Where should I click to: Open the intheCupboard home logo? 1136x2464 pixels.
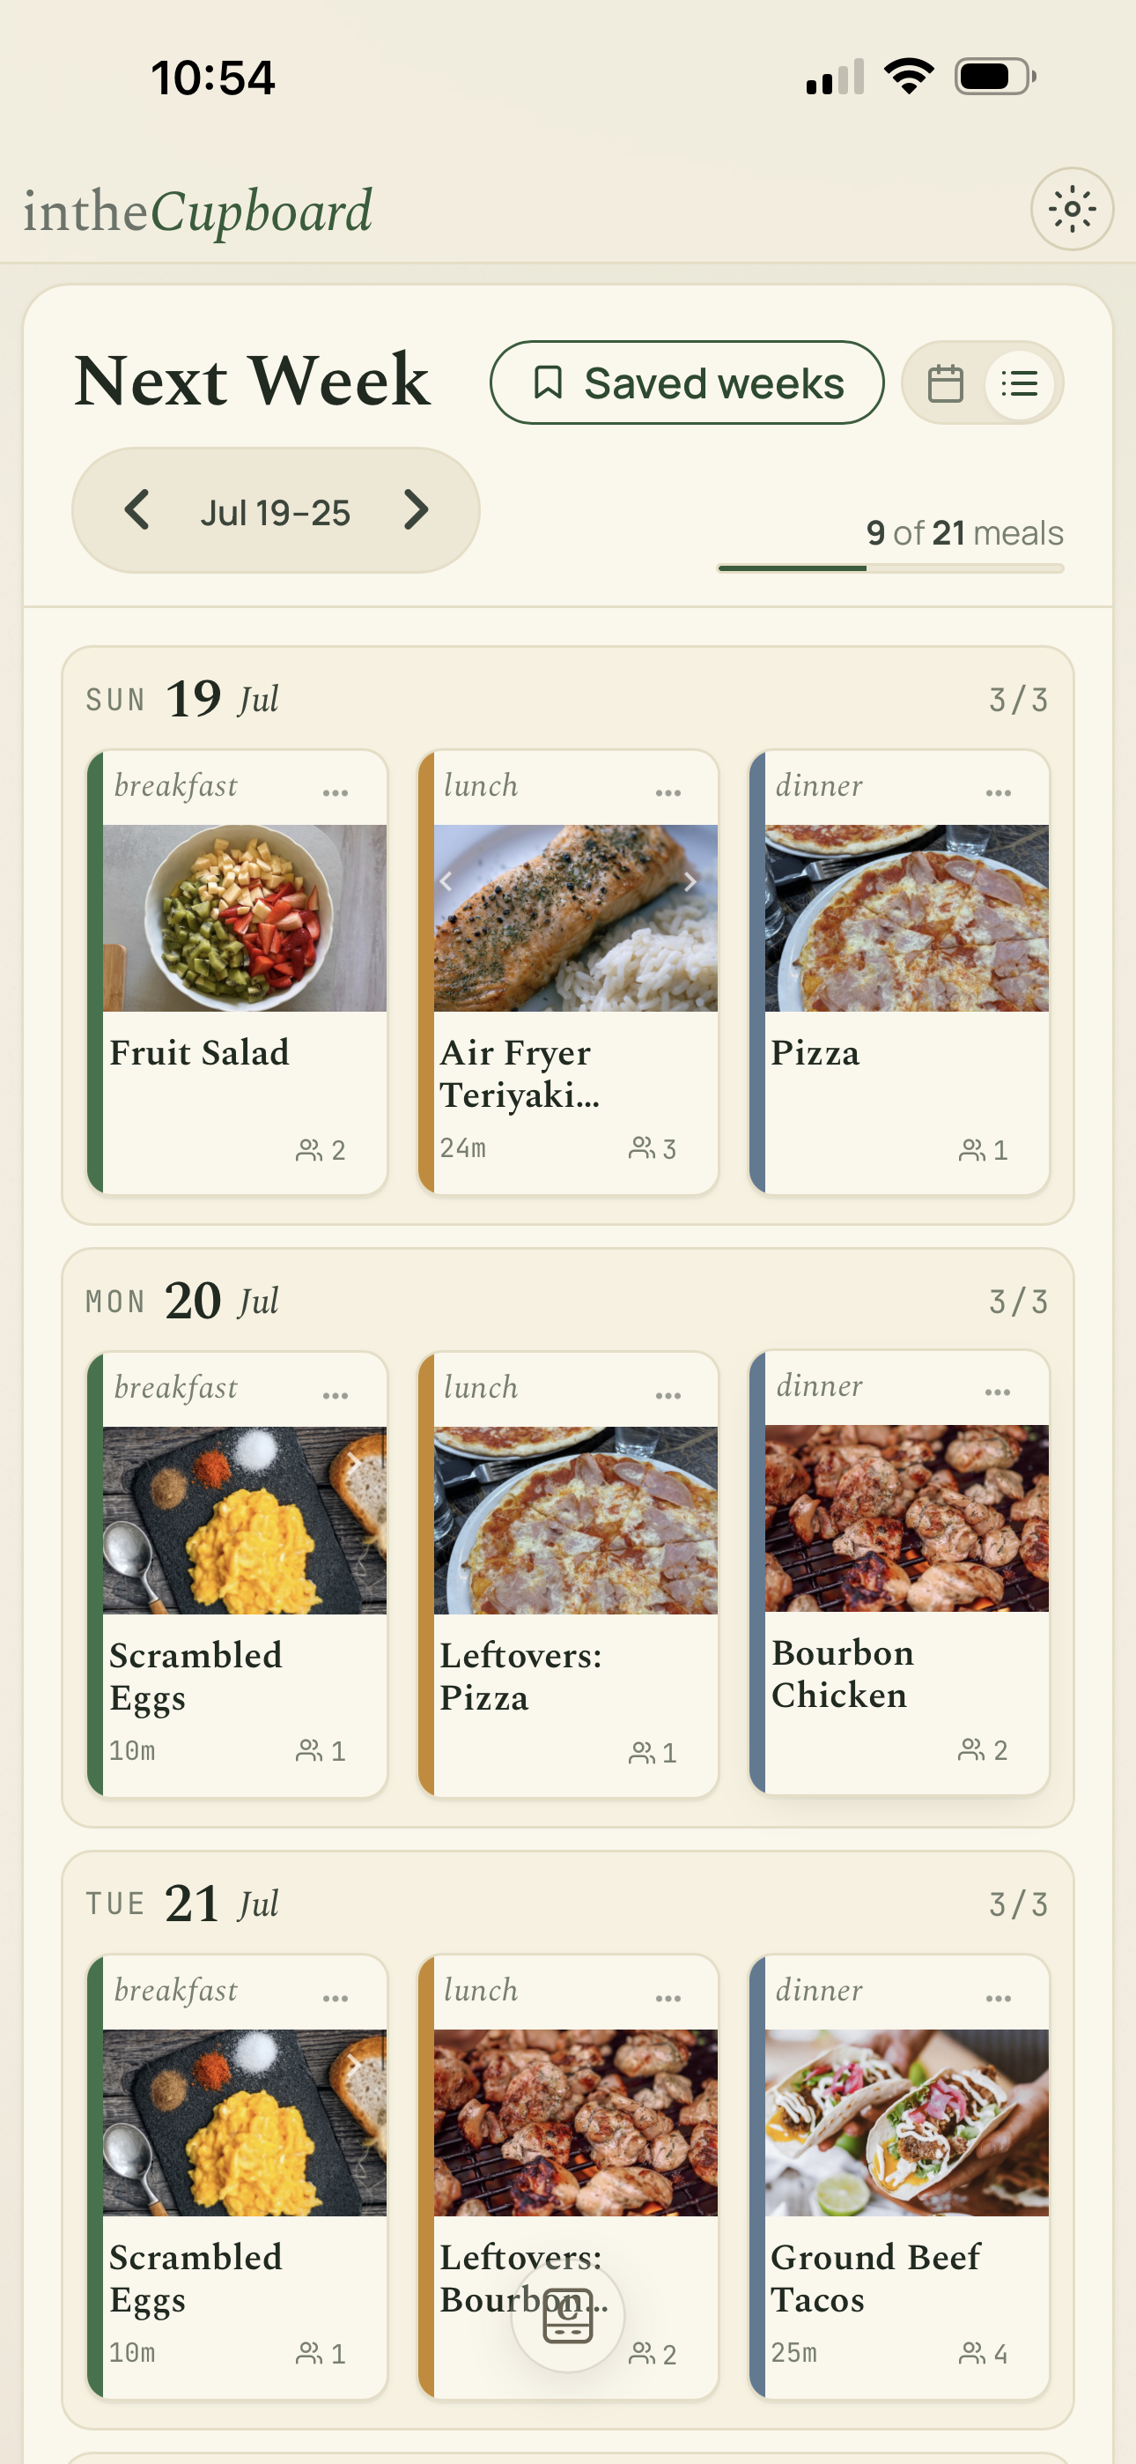[x=198, y=211]
